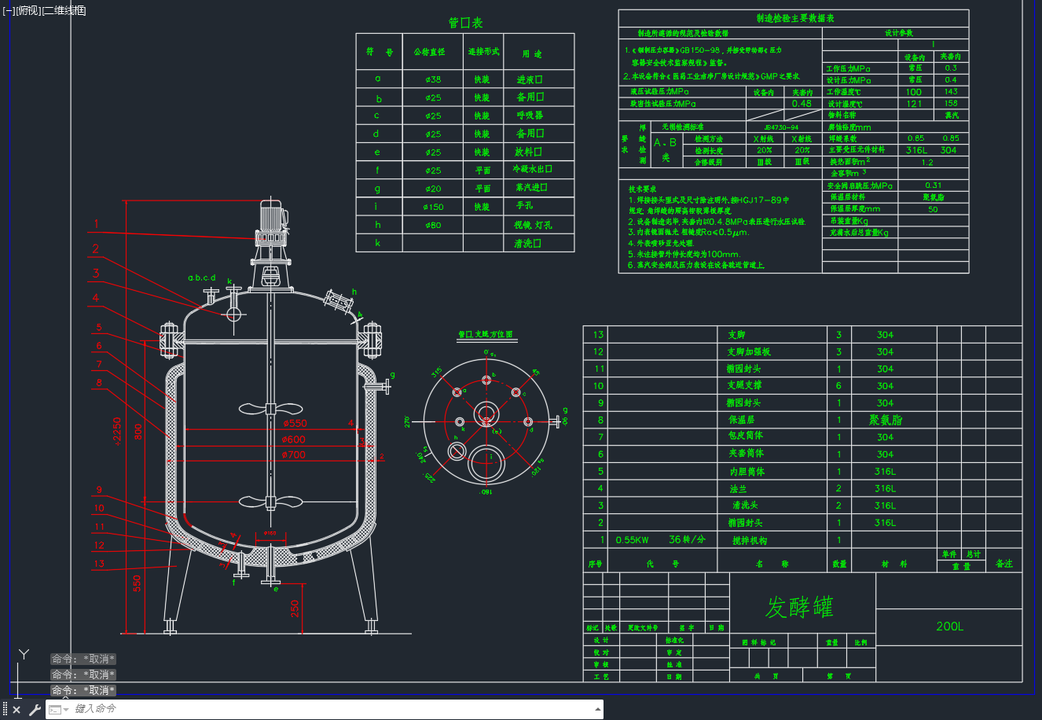Screen dimensions: 1042x720
Task: Open the 二维线框 visual style menu
Action: (x=64, y=10)
